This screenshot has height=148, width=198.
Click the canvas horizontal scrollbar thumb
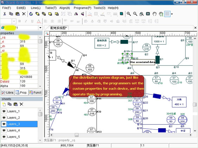tap(77, 135)
